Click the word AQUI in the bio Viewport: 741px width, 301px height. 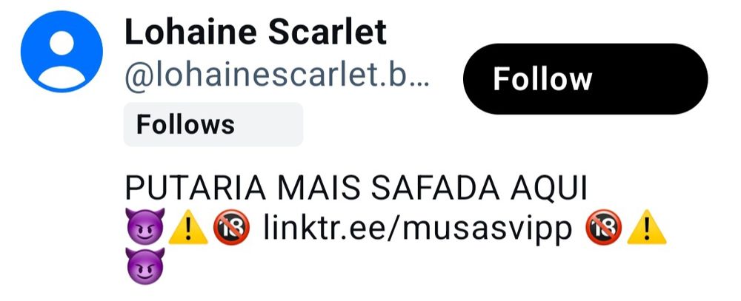point(549,189)
